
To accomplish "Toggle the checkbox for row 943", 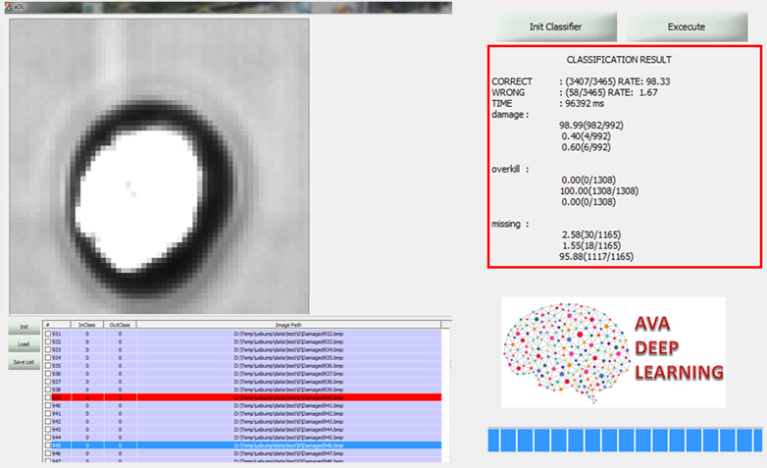I will click(48, 430).
